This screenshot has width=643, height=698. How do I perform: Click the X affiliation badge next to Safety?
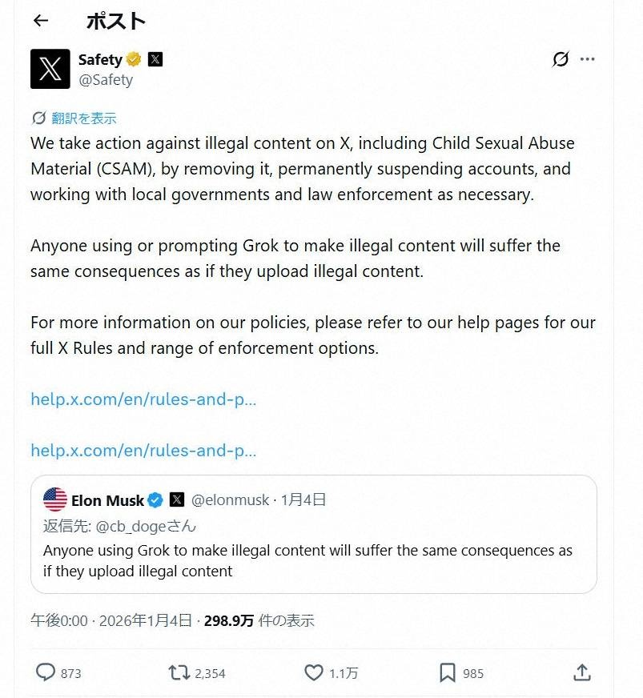point(155,59)
